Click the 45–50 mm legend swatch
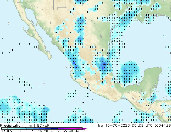 coord(79,128)
